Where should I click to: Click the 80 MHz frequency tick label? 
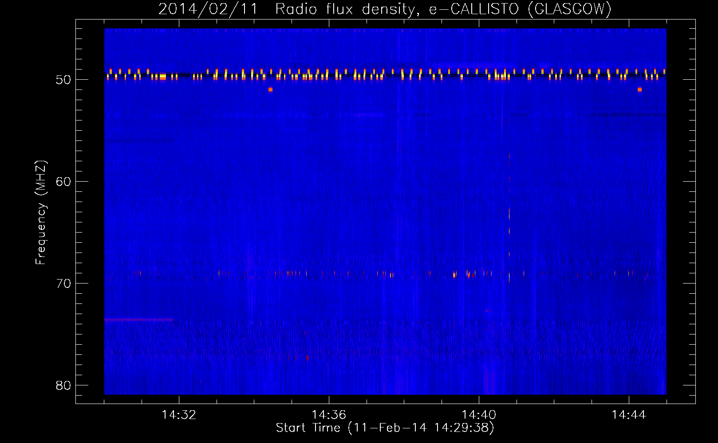pos(63,385)
